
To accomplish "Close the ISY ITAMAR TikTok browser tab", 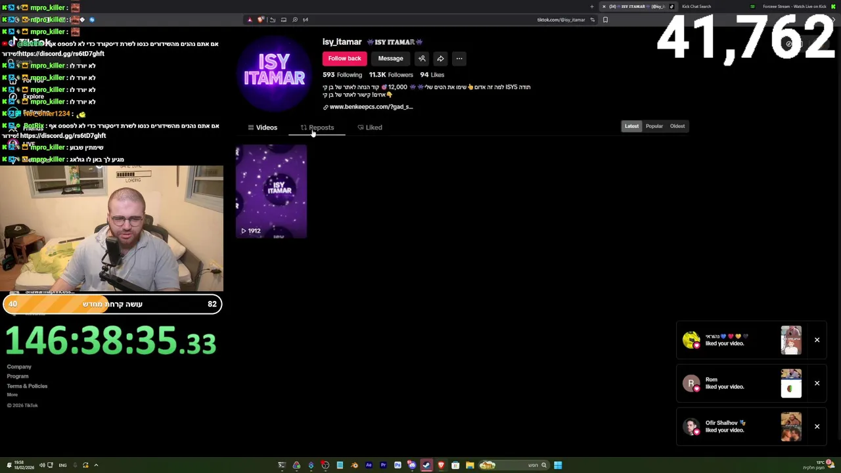I will coord(604,7).
